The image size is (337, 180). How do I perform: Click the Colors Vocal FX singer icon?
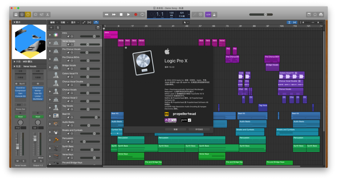56,75
